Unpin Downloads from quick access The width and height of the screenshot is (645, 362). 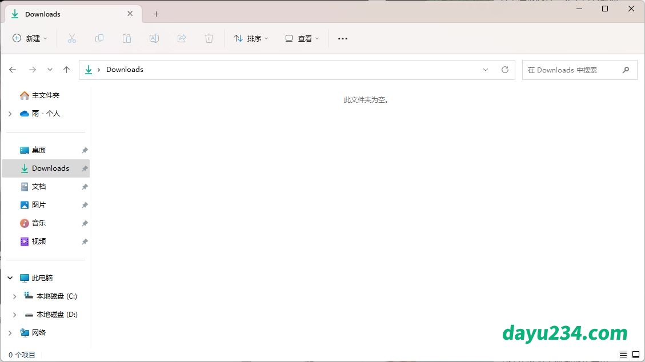[x=85, y=168]
